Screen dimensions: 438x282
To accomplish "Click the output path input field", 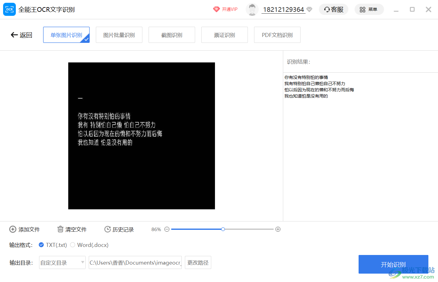I will [x=135, y=262].
